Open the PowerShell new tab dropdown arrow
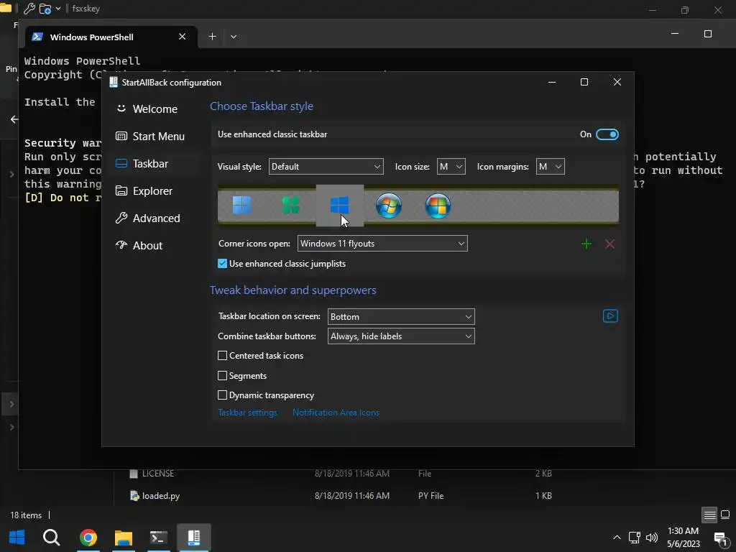736x552 pixels. 234,37
